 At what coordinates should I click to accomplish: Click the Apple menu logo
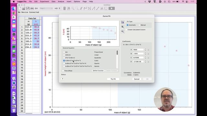(x=14, y=2)
